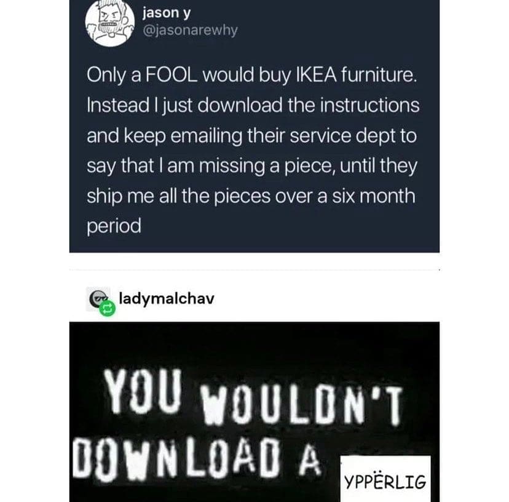Image resolution: width=509 pixels, height=502 pixels.
Task: Open the "You wouldn't download a" image
Action: pos(254,412)
